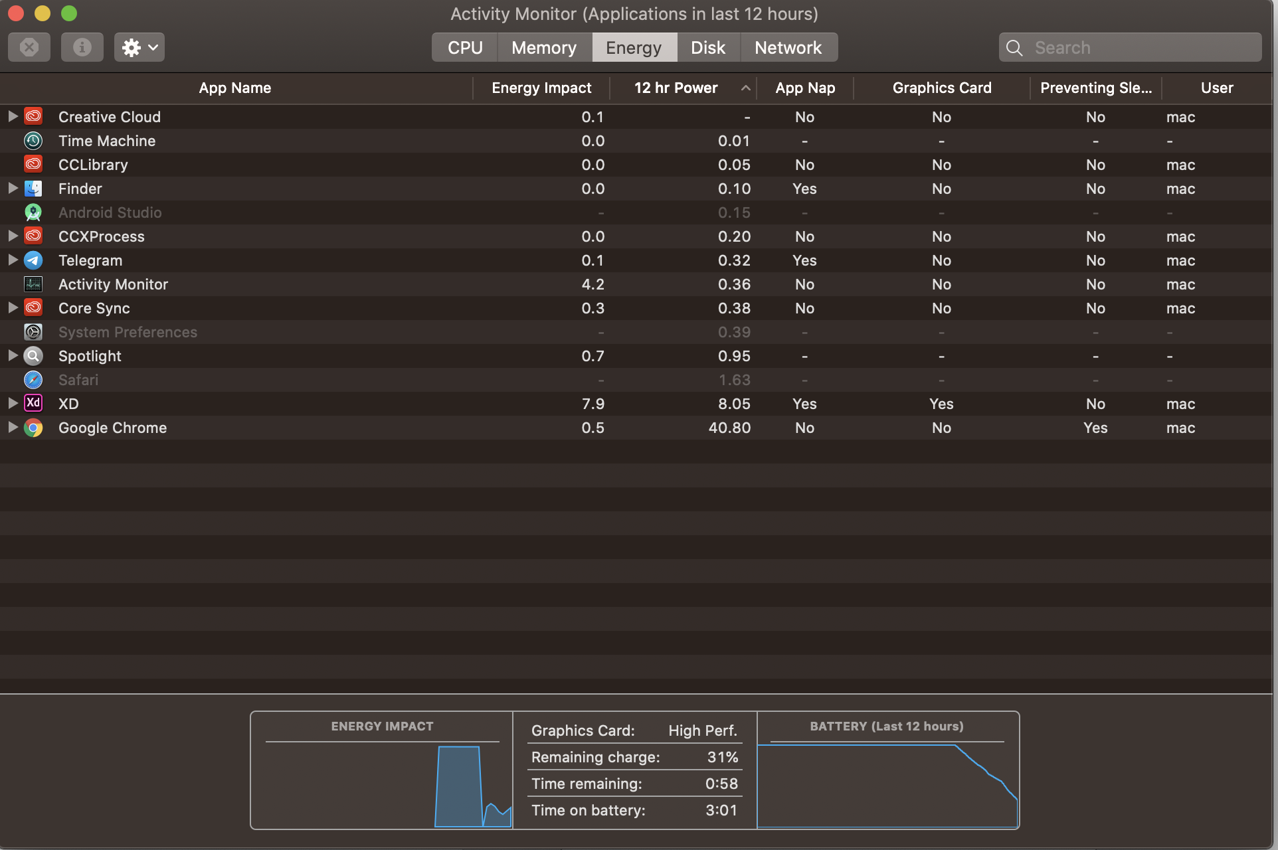Image resolution: width=1278 pixels, height=850 pixels.
Task: Expand the Google Chrome disclosure triangle
Action: 13,427
